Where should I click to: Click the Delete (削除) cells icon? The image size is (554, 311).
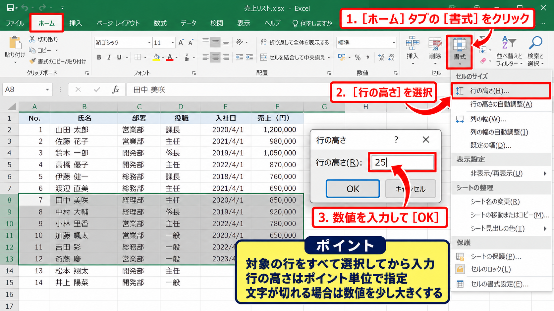point(435,43)
